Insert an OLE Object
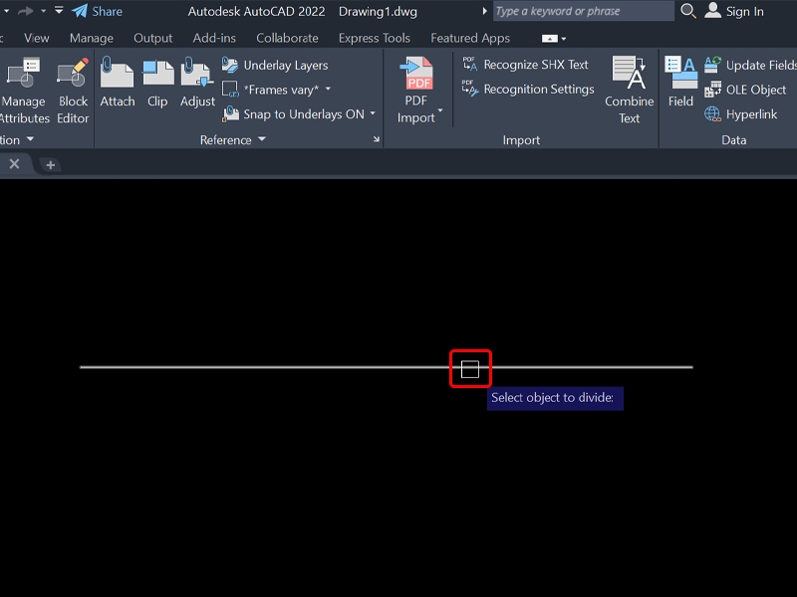 click(745, 90)
